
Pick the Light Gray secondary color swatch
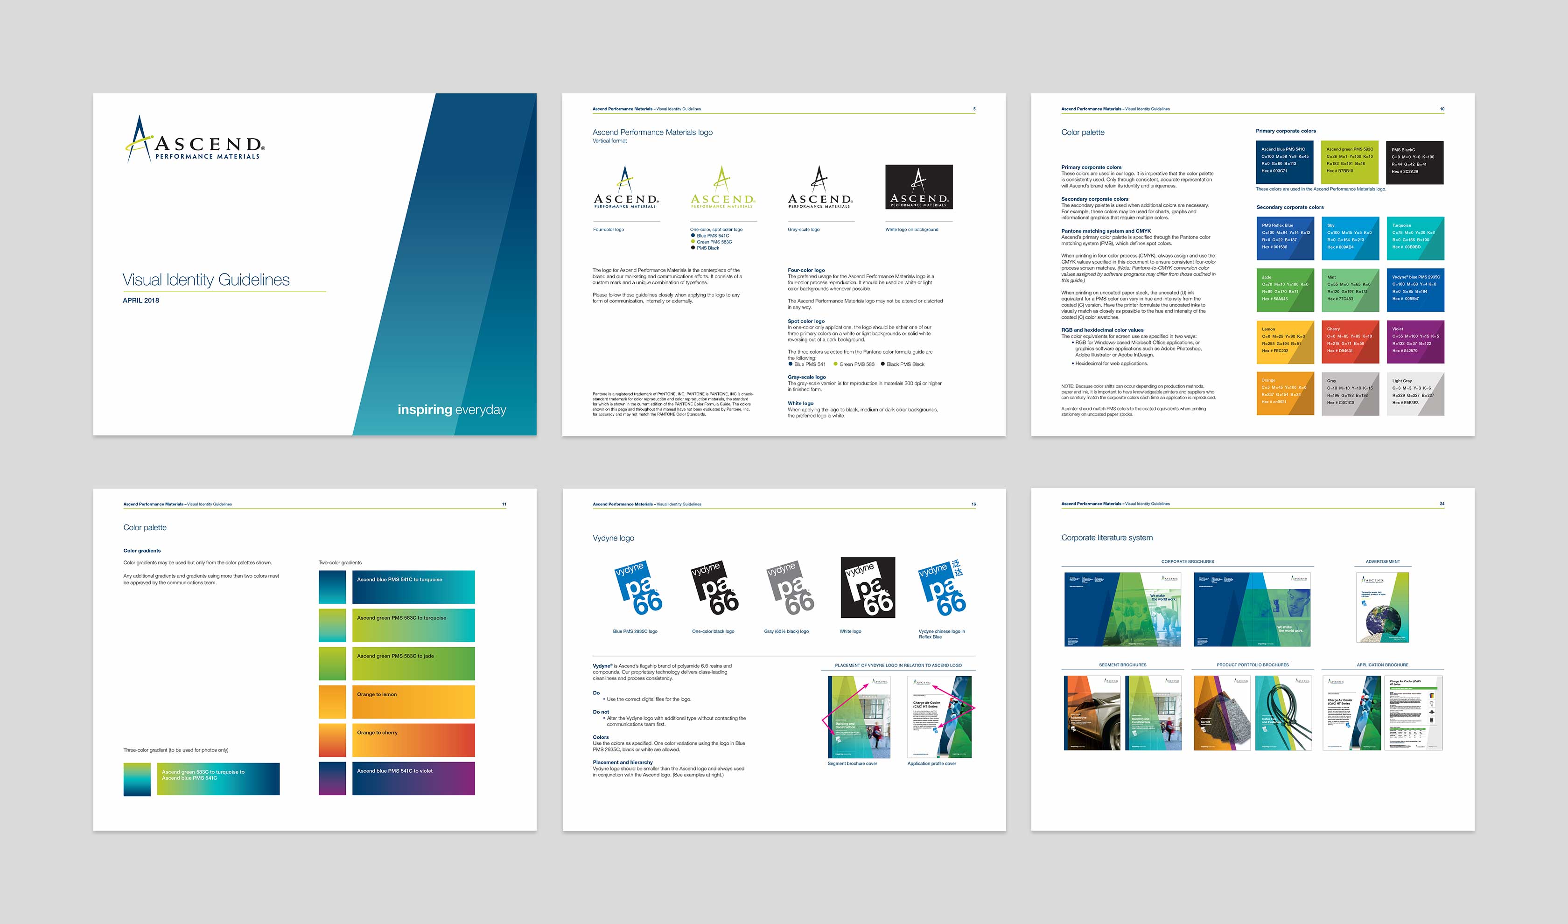[1415, 393]
